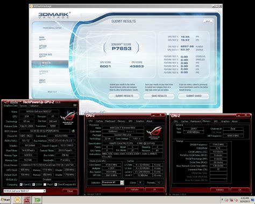This screenshot has height=204, width=255.
Task: Show hidden system tray icons arrow
Action: [x=222, y=200]
